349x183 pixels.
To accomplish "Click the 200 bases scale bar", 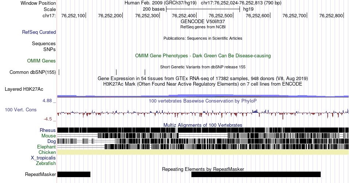I will [x=203, y=9].
